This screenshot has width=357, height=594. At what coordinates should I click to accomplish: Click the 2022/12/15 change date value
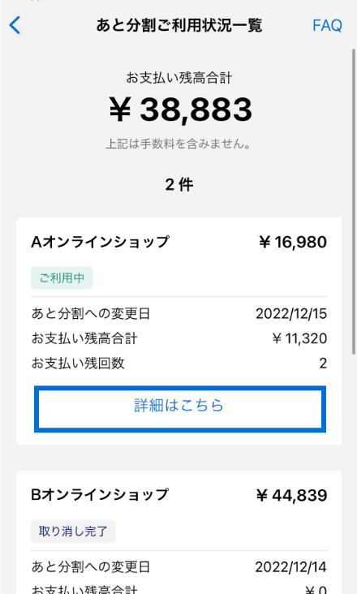(291, 314)
